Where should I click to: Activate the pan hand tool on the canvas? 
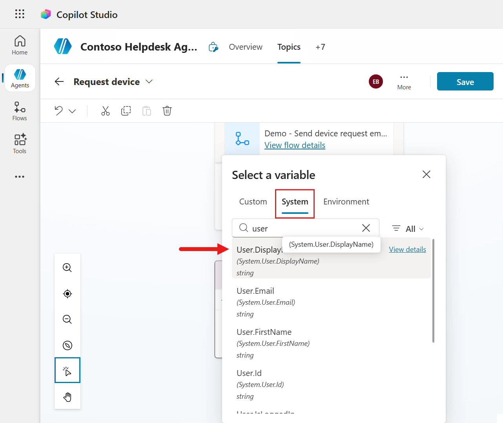pos(67,397)
